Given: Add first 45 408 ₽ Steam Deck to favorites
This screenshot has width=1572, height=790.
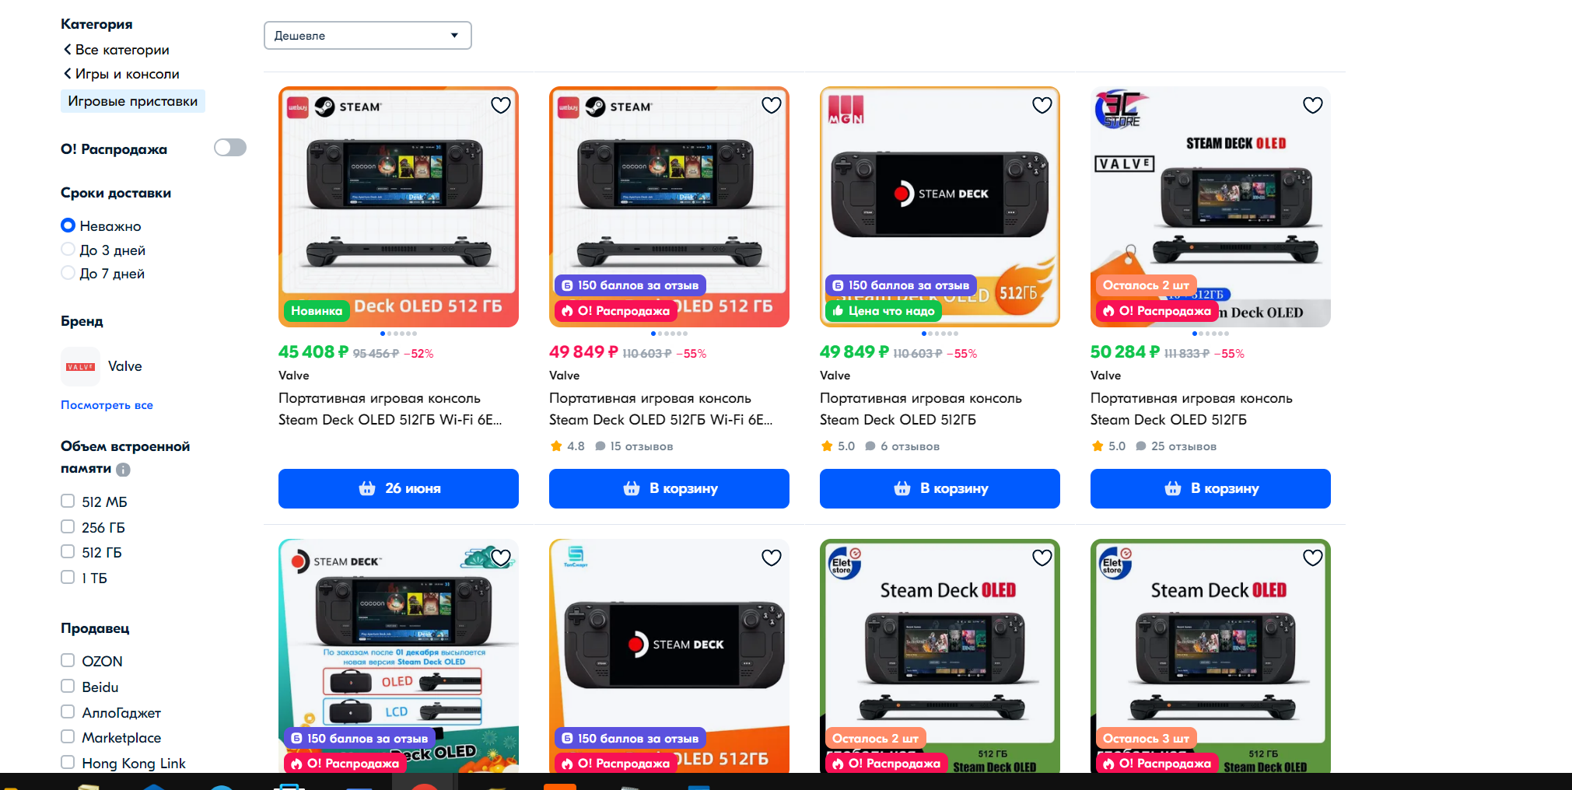Looking at the screenshot, I should [x=501, y=105].
